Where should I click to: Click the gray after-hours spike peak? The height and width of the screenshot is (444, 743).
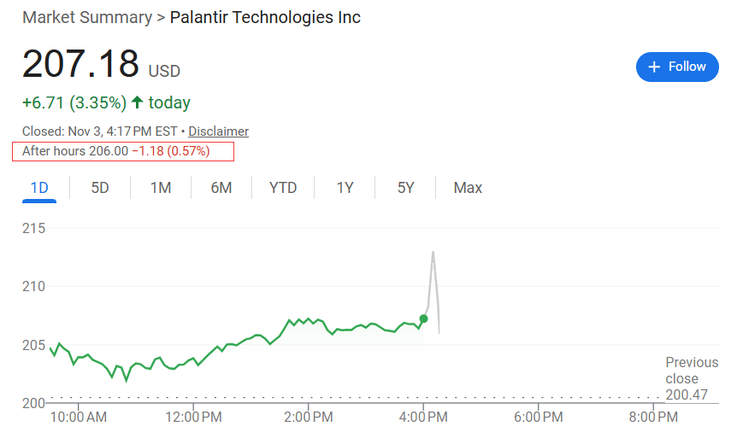433,252
